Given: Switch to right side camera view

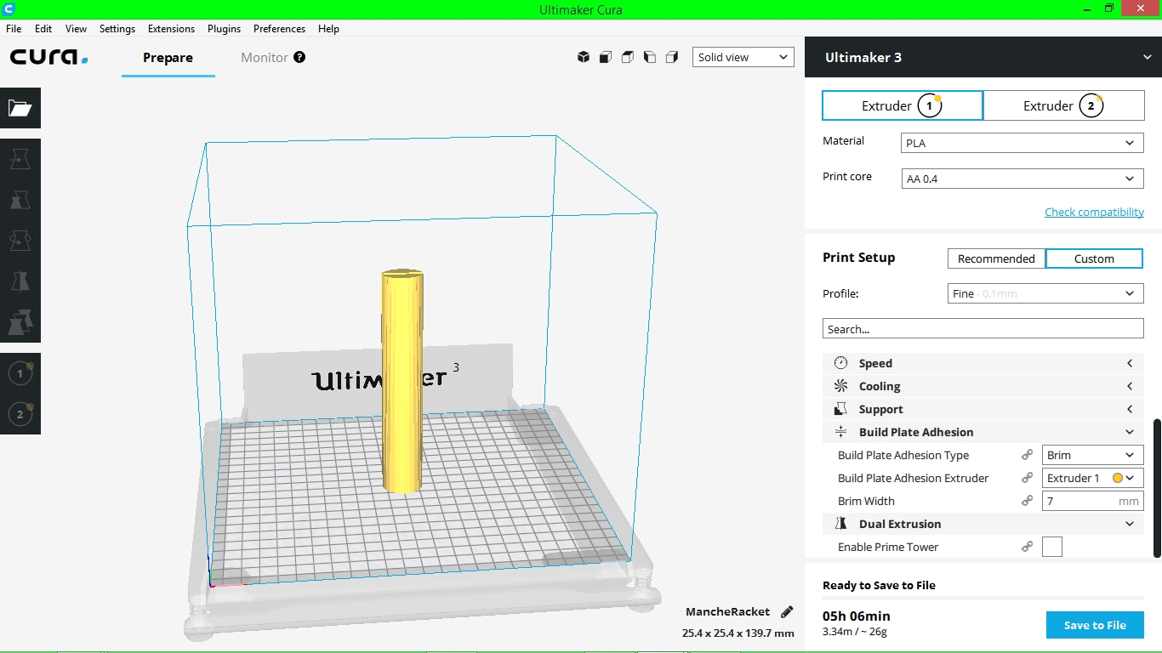Looking at the screenshot, I should tap(672, 57).
